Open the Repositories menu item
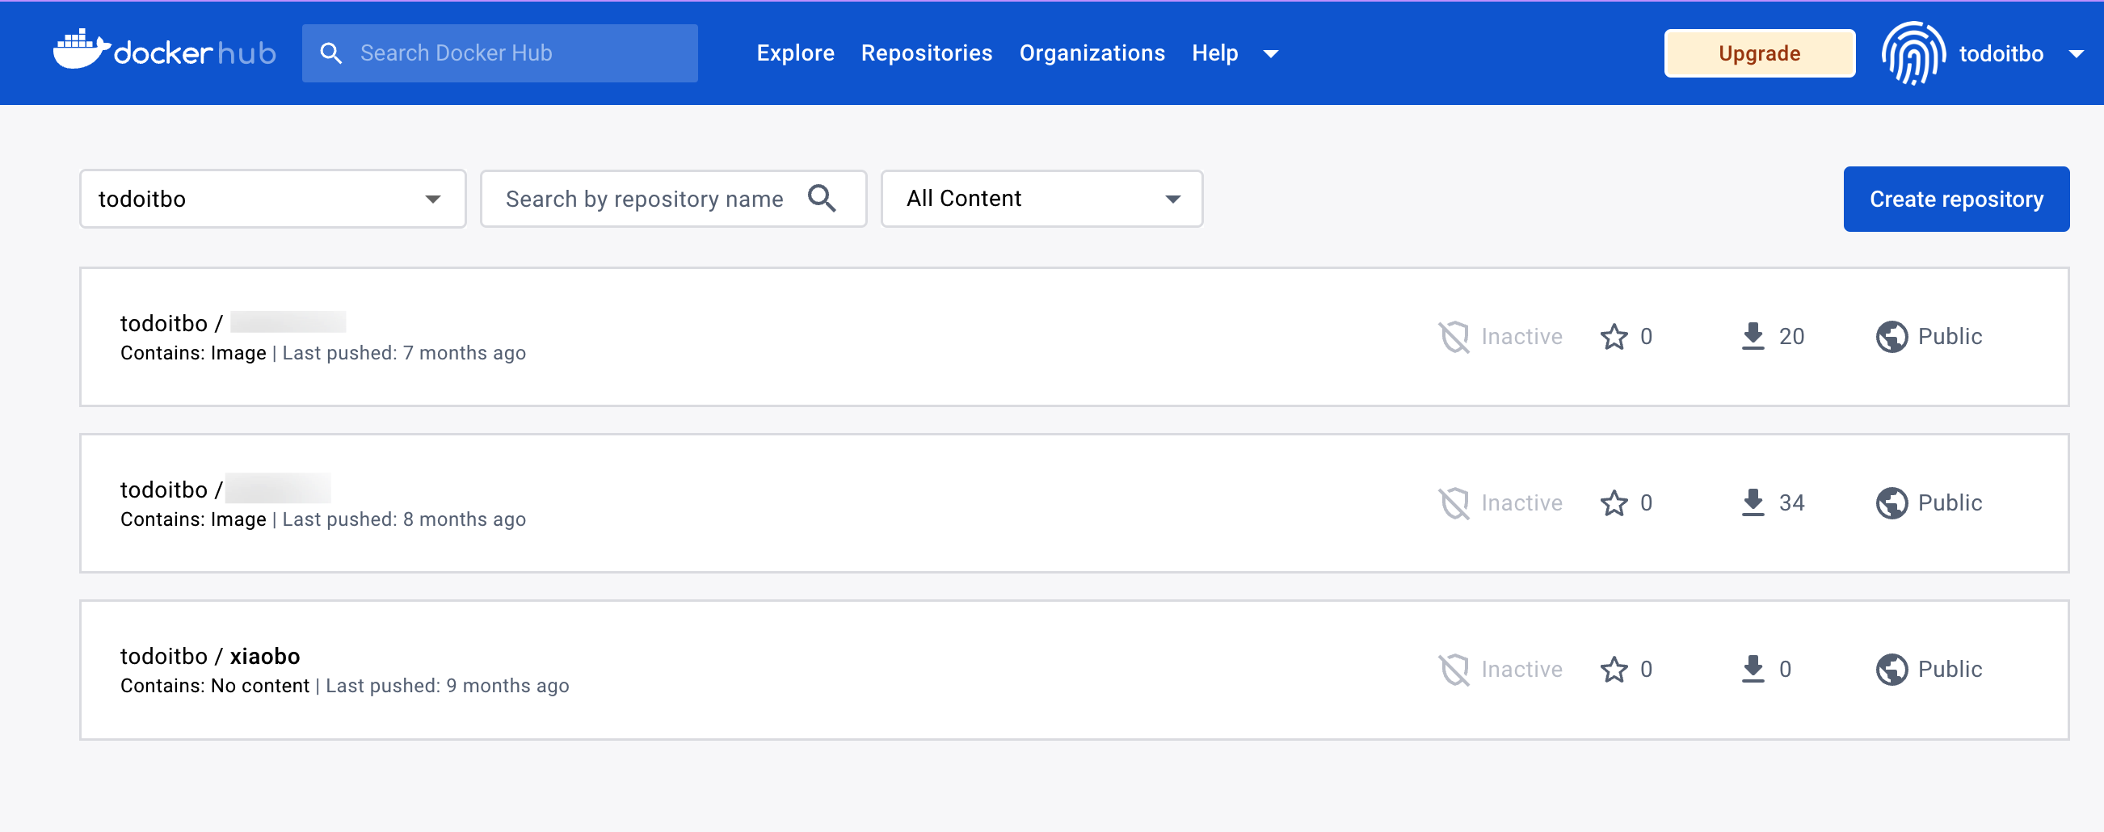Image resolution: width=2104 pixels, height=832 pixels. pos(926,53)
